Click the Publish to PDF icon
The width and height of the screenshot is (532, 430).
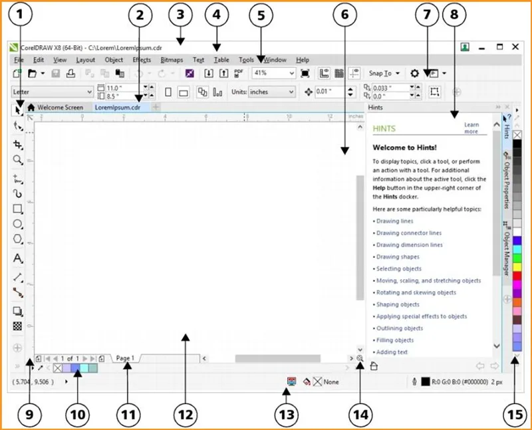point(239,73)
